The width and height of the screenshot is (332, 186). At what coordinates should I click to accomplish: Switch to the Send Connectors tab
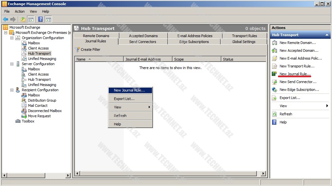point(143,42)
